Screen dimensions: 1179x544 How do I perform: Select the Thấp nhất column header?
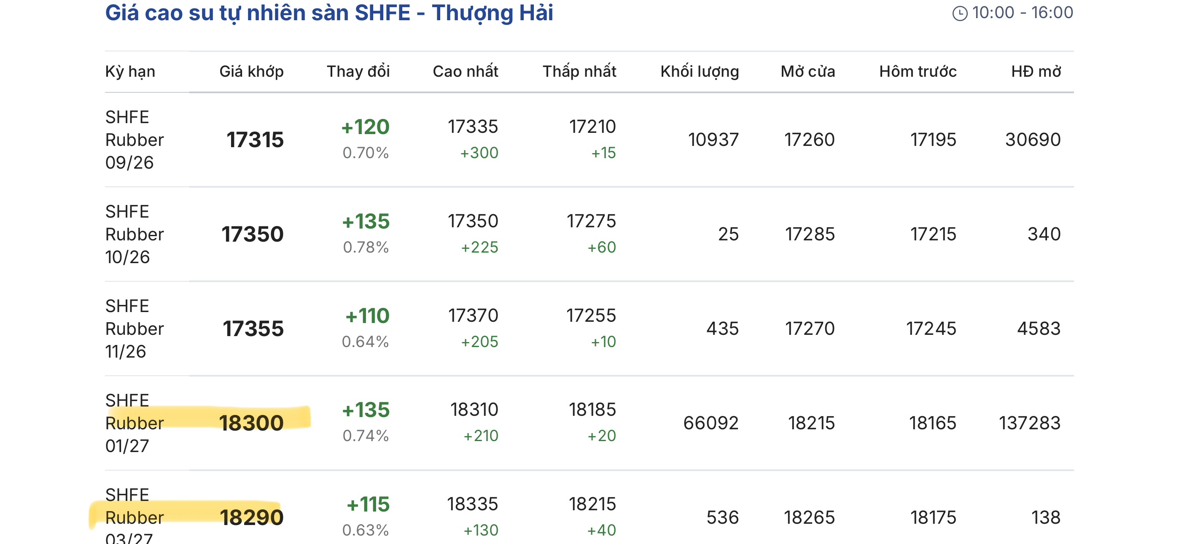pos(579,71)
